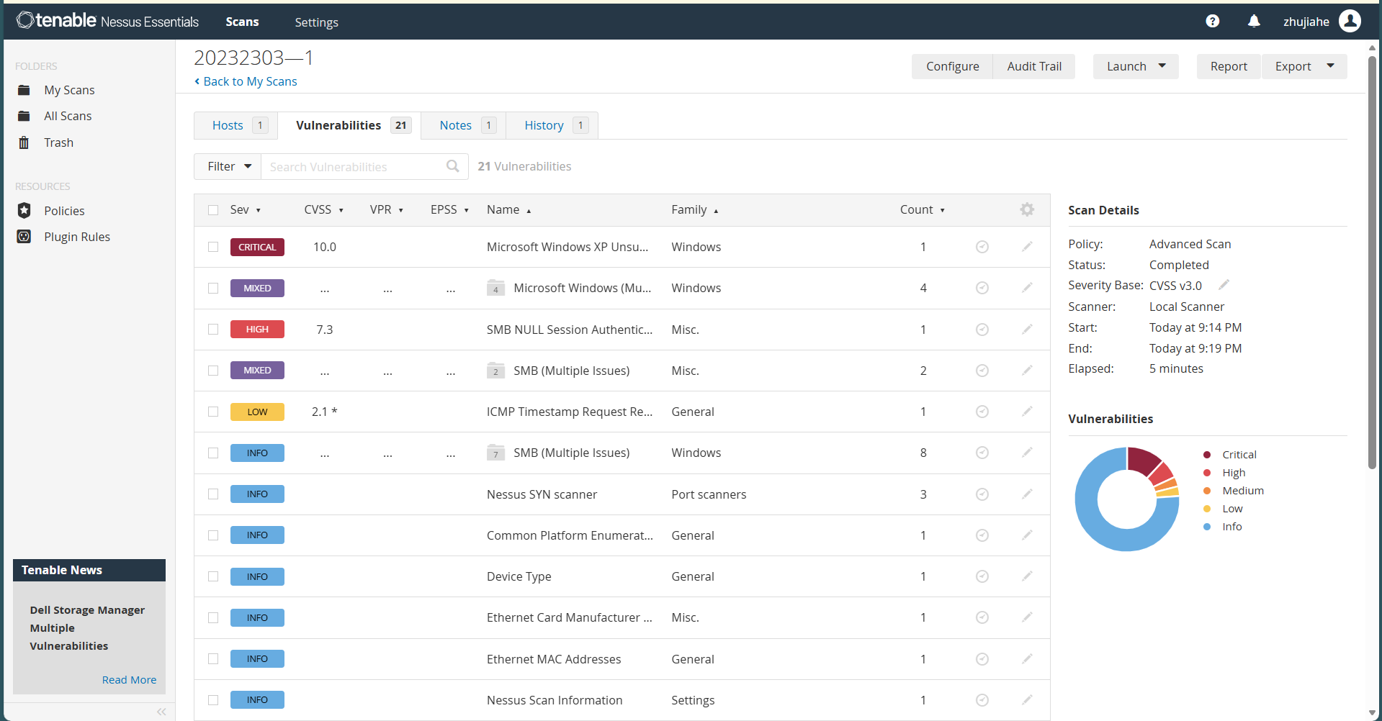Sort by the Family column

pyautogui.click(x=694, y=209)
